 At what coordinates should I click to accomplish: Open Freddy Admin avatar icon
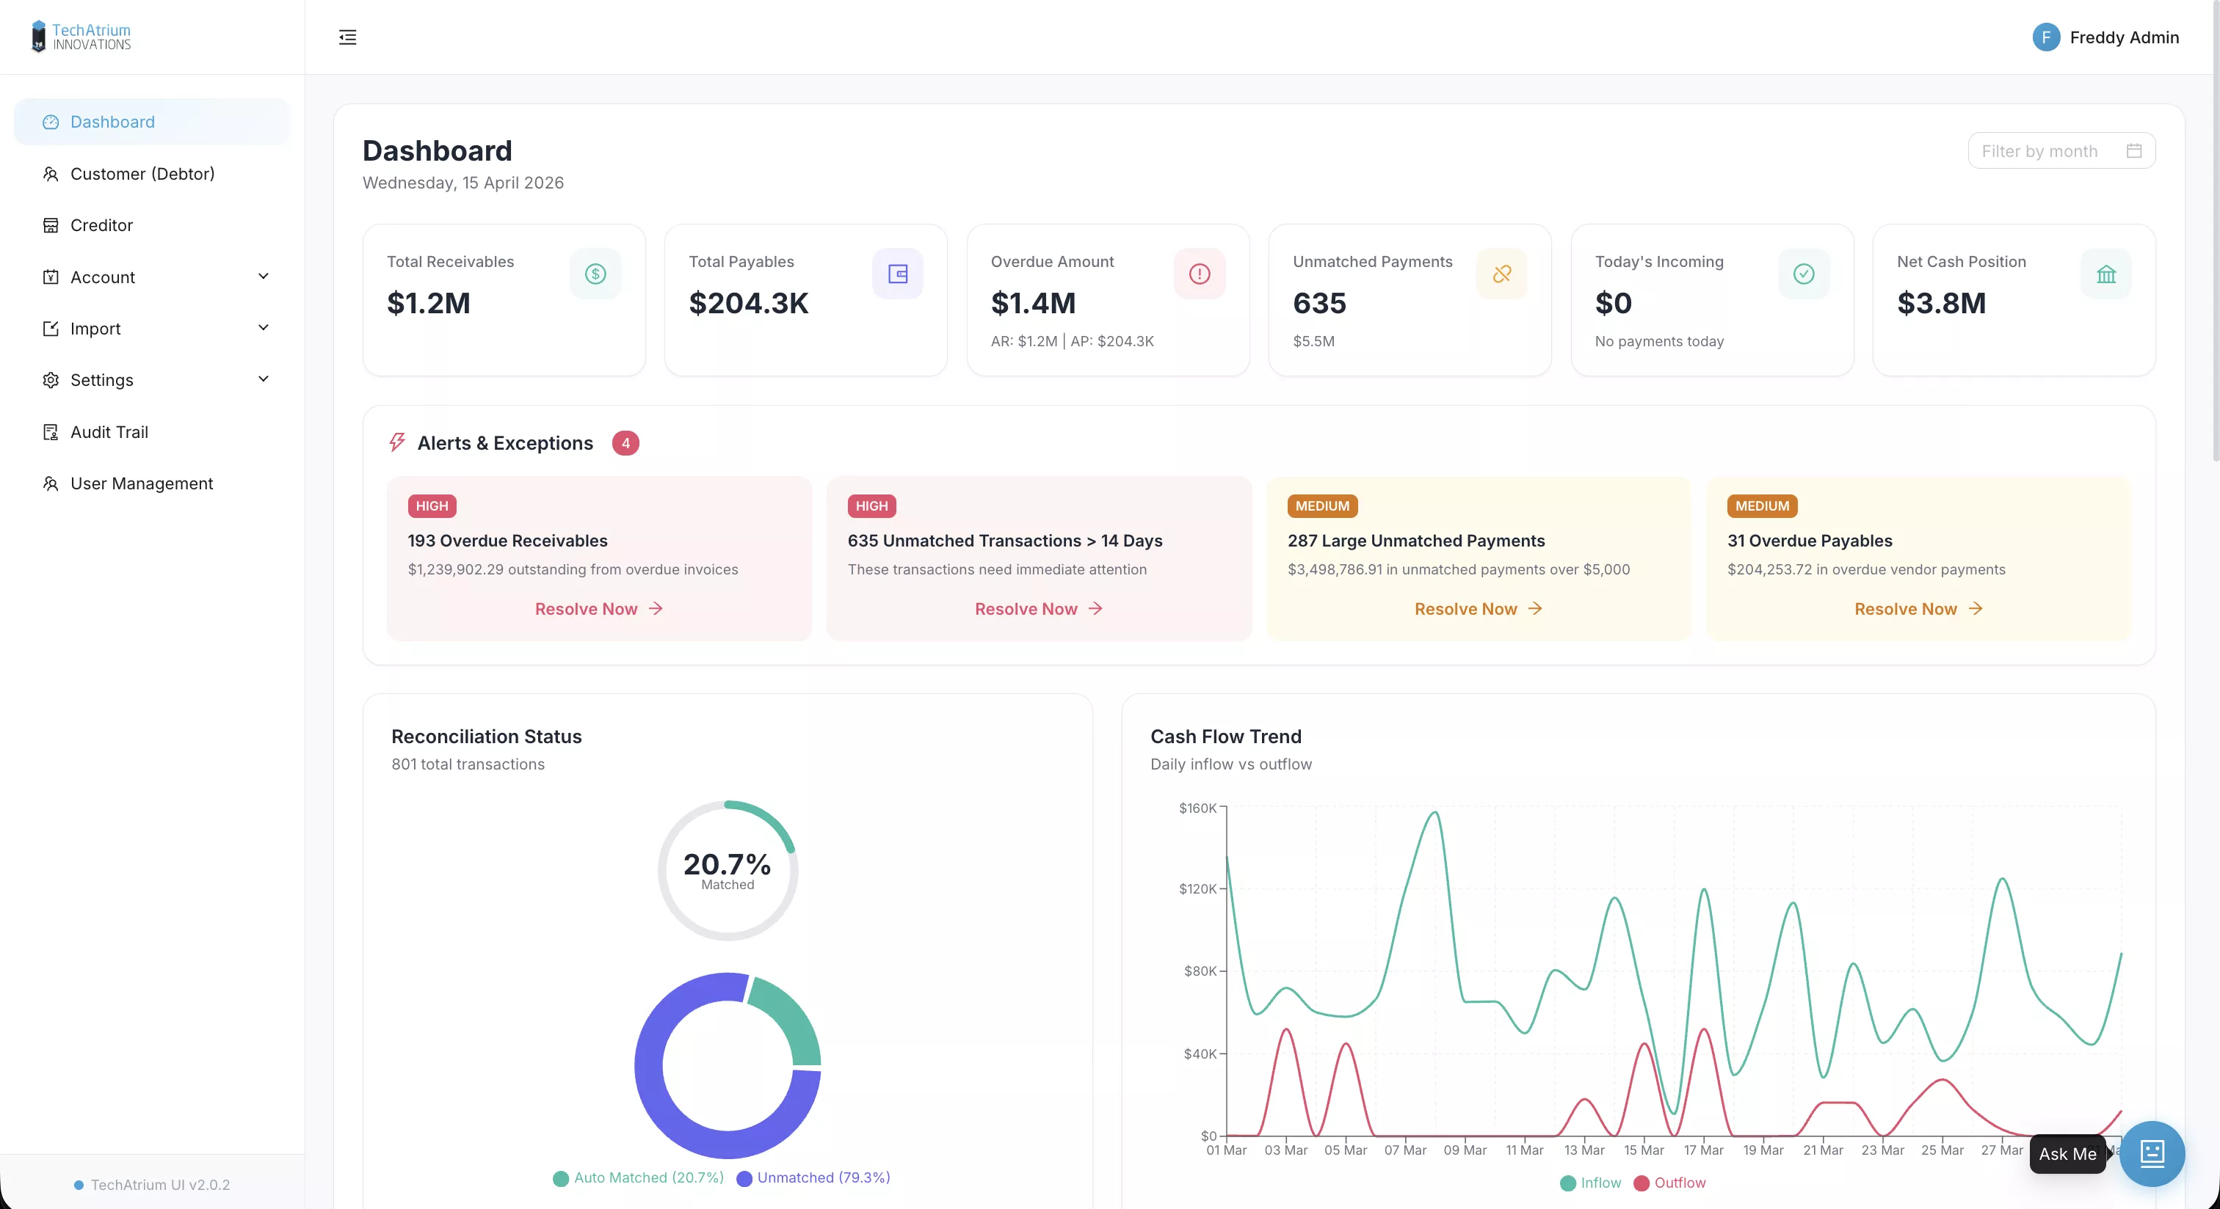click(2046, 37)
